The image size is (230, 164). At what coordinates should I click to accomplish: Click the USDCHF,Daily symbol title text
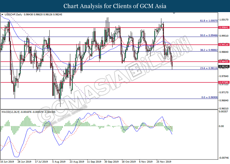(13, 14)
